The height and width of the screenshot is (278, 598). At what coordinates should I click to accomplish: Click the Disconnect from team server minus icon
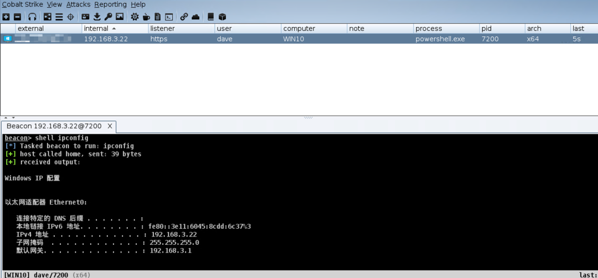click(x=18, y=17)
